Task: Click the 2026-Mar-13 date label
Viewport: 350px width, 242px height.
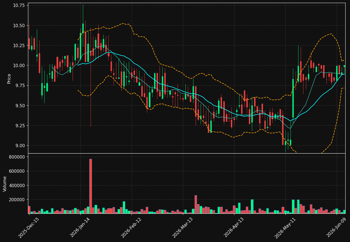Action: click(x=182, y=228)
